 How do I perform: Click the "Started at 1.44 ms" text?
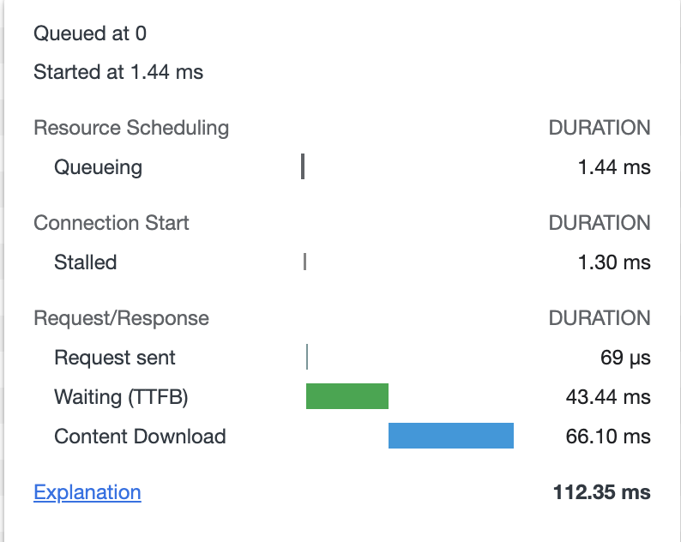(118, 72)
